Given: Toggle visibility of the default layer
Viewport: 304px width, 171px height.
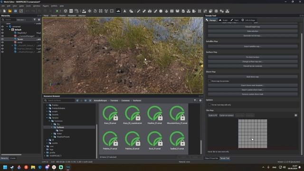Looking at the screenshot, I should point(2,29).
